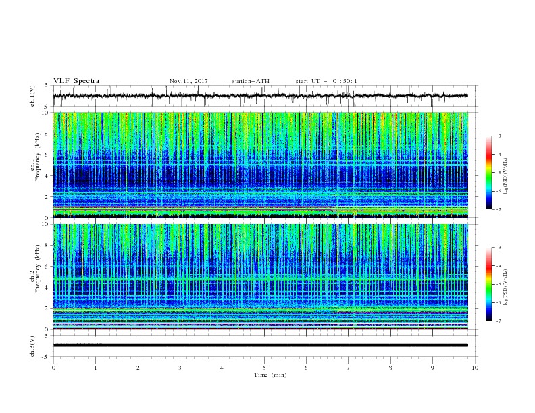Click time axis tick label "7"
This screenshot has width=535, height=413.
pyautogui.click(x=349, y=368)
